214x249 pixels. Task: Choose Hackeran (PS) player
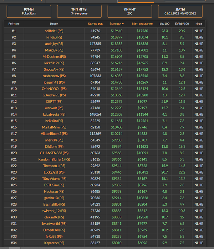click(x=54, y=192)
